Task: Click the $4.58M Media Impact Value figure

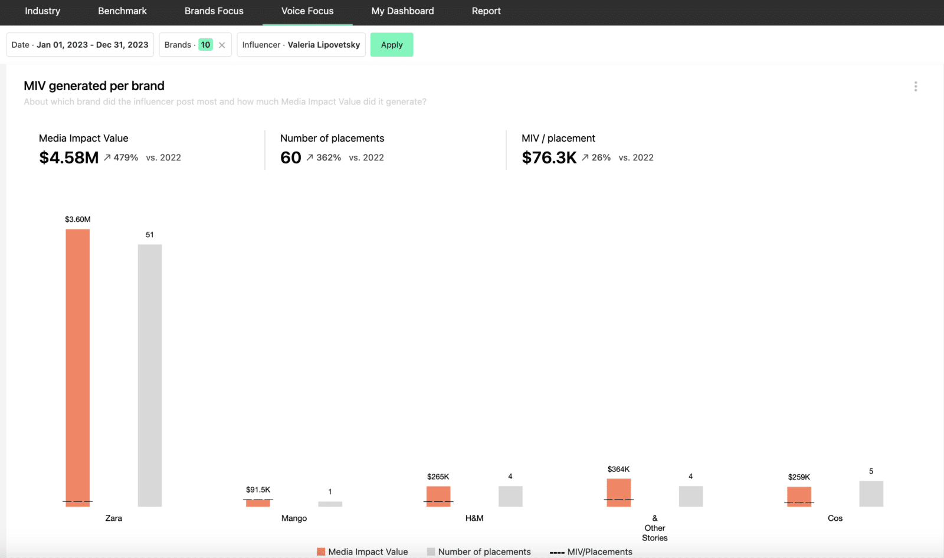Action: coord(69,158)
